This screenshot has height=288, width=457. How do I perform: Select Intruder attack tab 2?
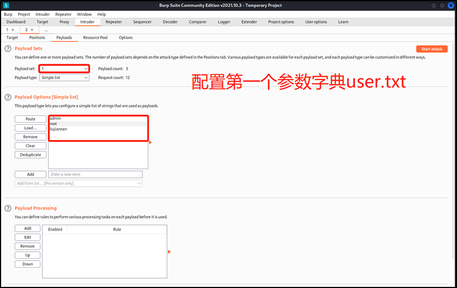pos(26,30)
